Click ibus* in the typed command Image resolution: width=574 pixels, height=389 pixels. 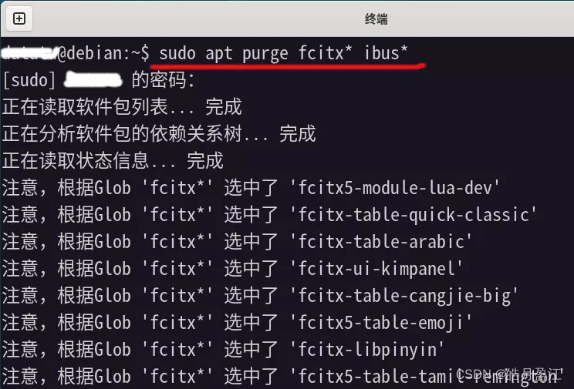pyautogui.click(x=386, y=53)
